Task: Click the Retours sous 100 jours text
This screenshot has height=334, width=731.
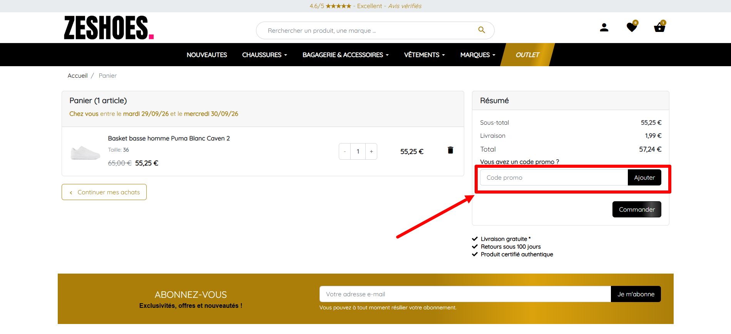Action: pyautogui.click(x=511, y=247)
